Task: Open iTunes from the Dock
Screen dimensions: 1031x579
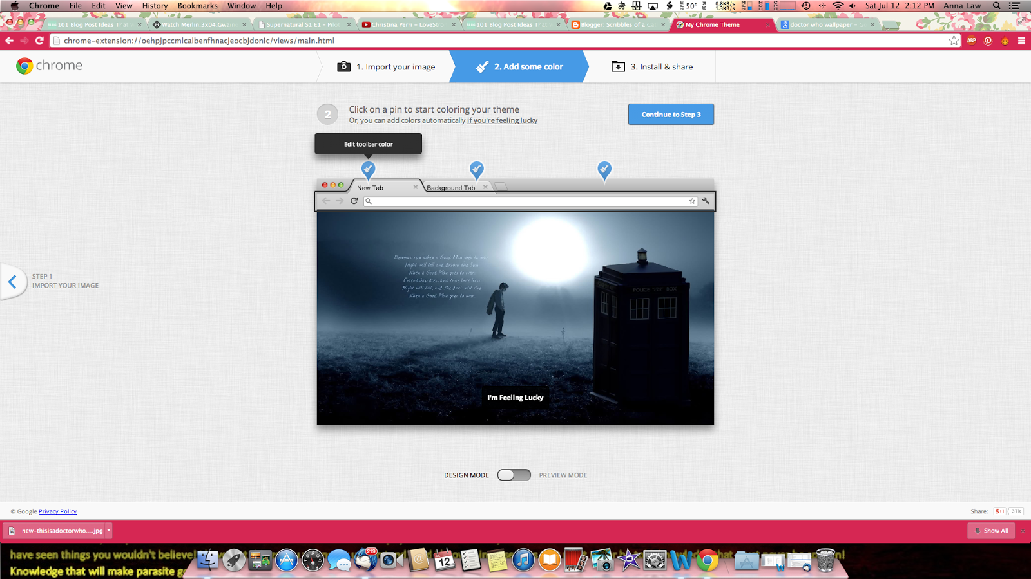Action: 523,560
